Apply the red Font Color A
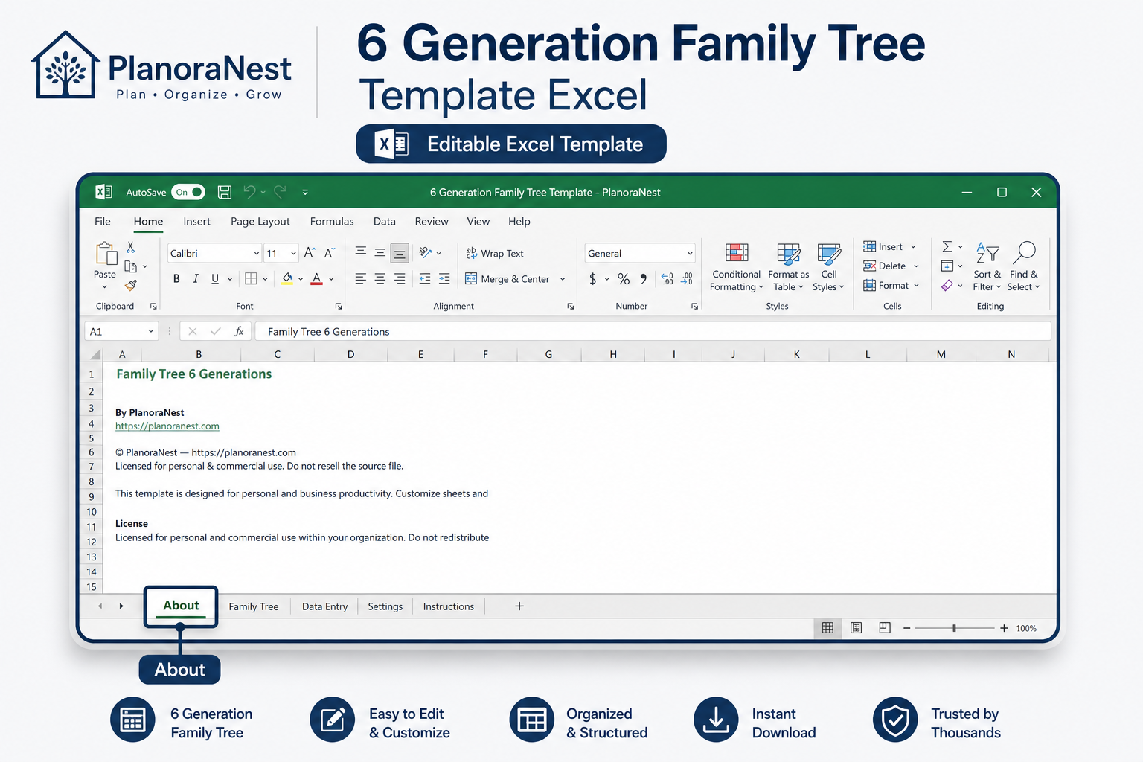This screenshot has height=762, width=1143. coord(317,278)
